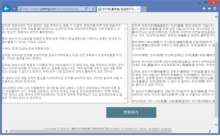Click the horizontal scroll-right arrow

click(210, 131)
